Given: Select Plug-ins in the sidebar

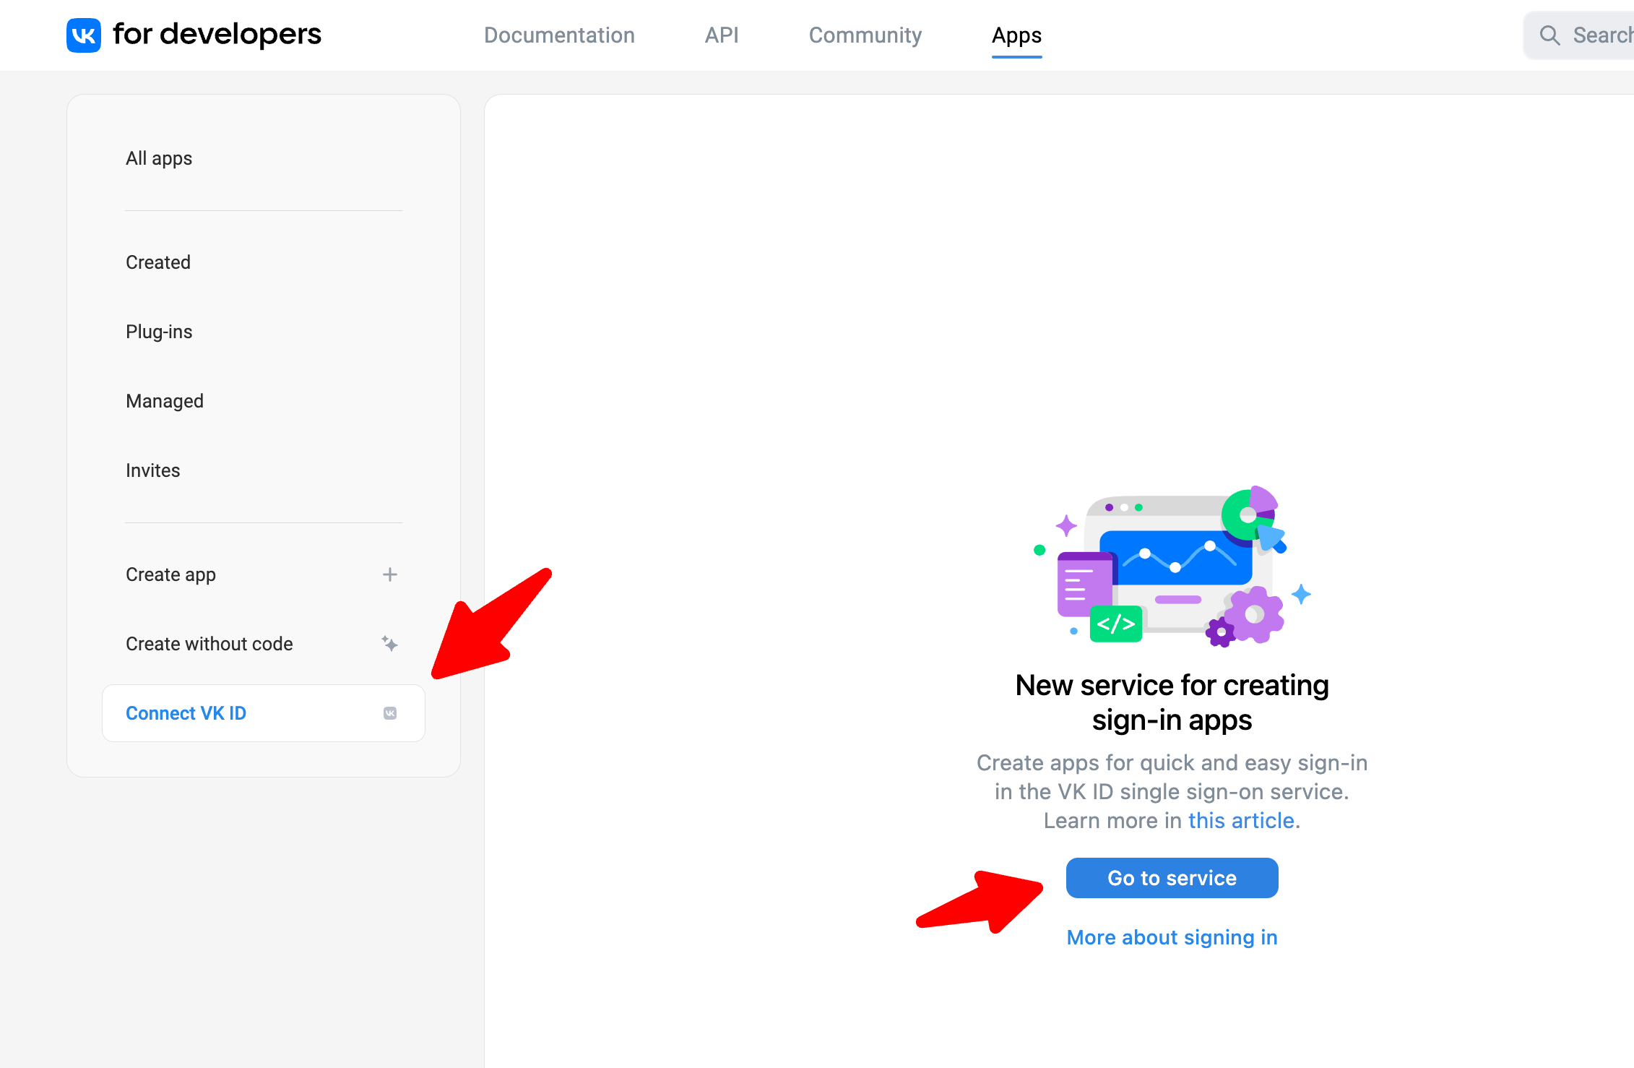Looking at the screenshot, I should click(x=159, y=332).
